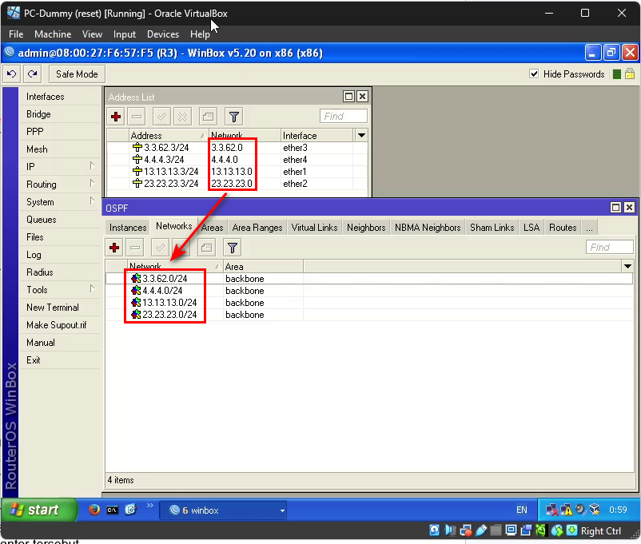The height and width of the screenshot is (544, 641).
Task: Switch to Area Ranges tab
Action: [257, 228]
